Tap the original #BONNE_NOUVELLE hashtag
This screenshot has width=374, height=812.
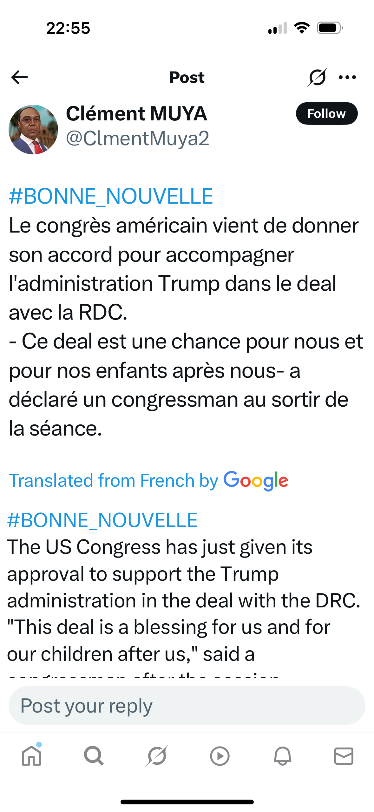point(111,196)
